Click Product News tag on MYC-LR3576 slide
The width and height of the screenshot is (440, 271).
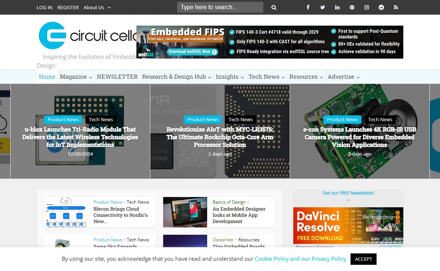tap(203, 119)
